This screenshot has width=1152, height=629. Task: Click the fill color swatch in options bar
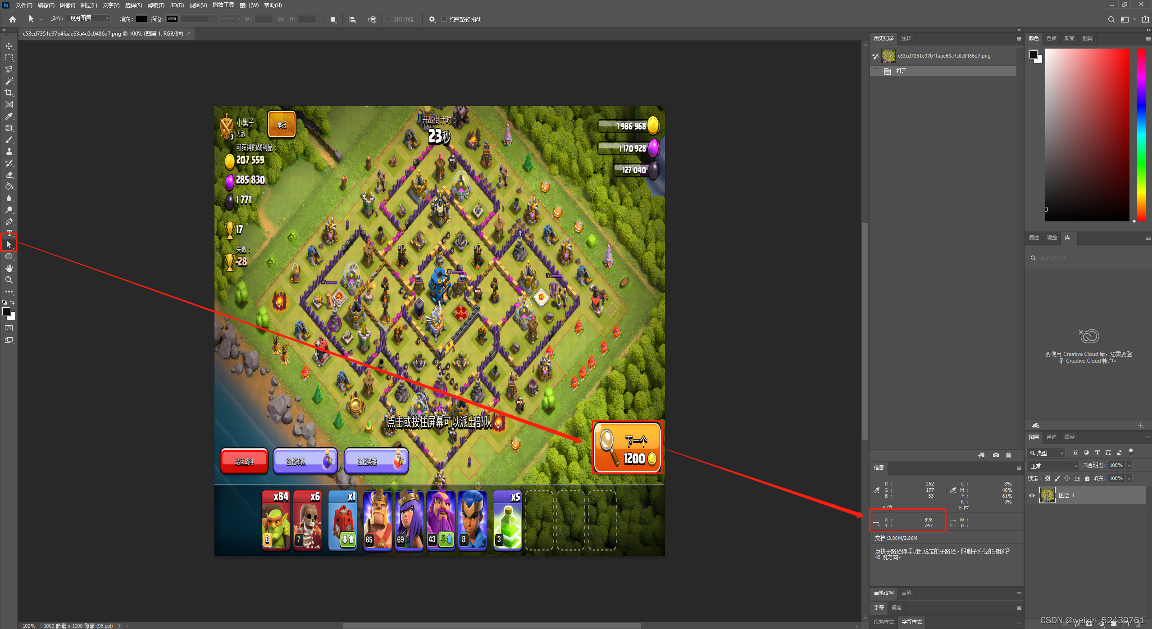pos(141,19)
